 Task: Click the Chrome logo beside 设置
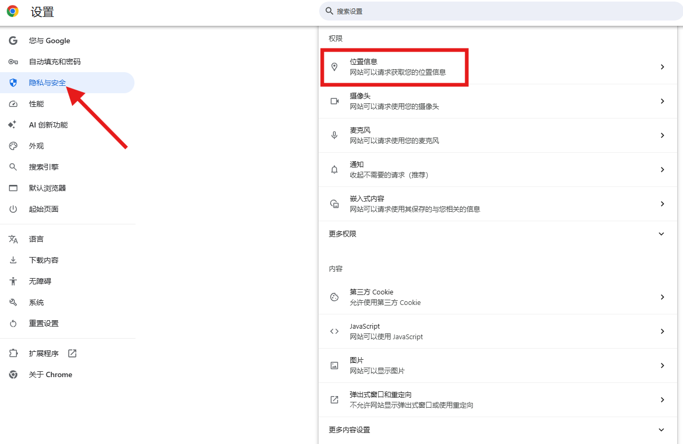13,11
